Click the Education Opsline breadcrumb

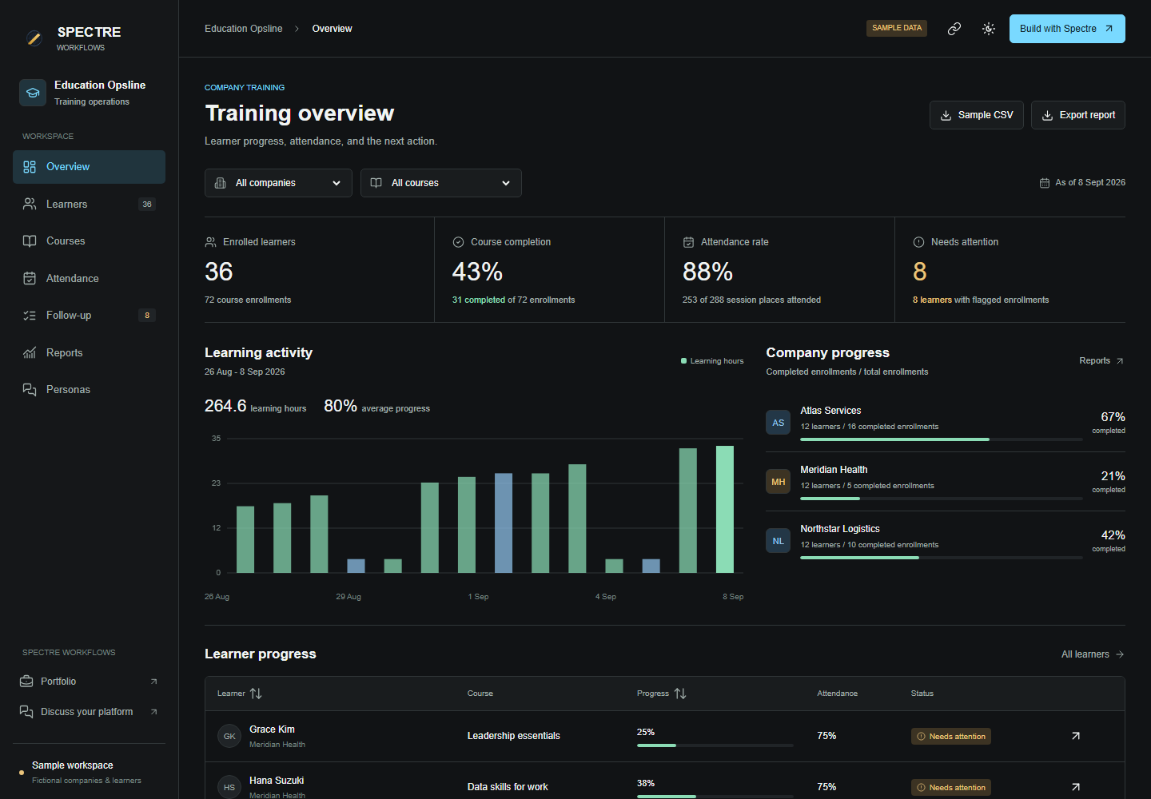click(x=244, y=29)
